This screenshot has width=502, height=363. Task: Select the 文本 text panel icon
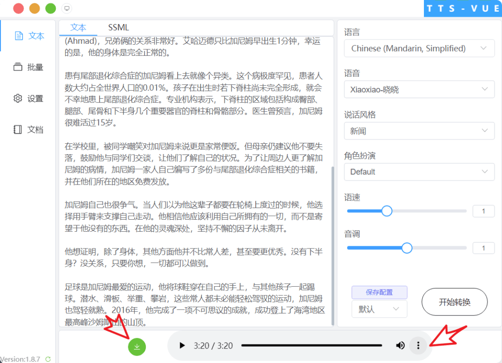26,36
